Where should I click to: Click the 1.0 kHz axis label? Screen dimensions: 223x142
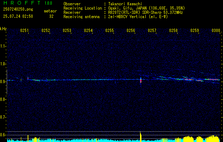pos(2,64)
